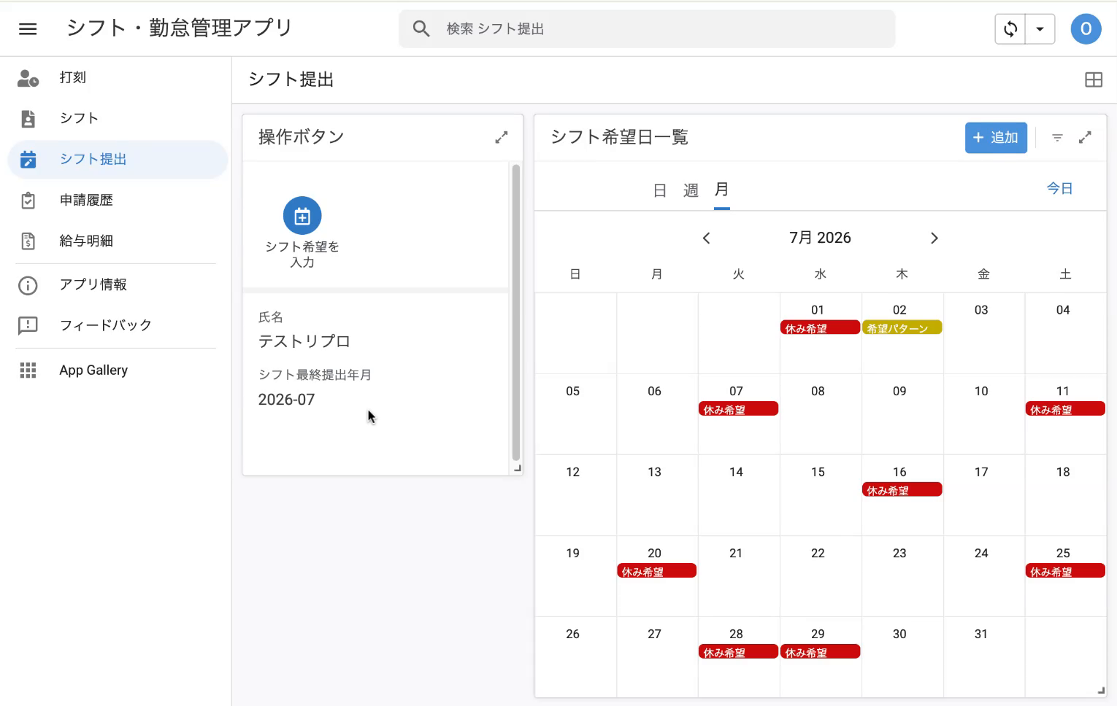Screen dimensions: 1117x706
Task: Select the 月 view tab
Action: (721, 190)
